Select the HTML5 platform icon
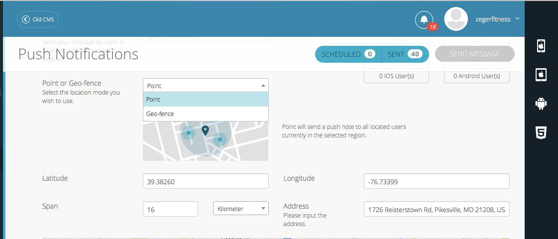The height and width of the screenshot is (239, 558). [541, 132]
